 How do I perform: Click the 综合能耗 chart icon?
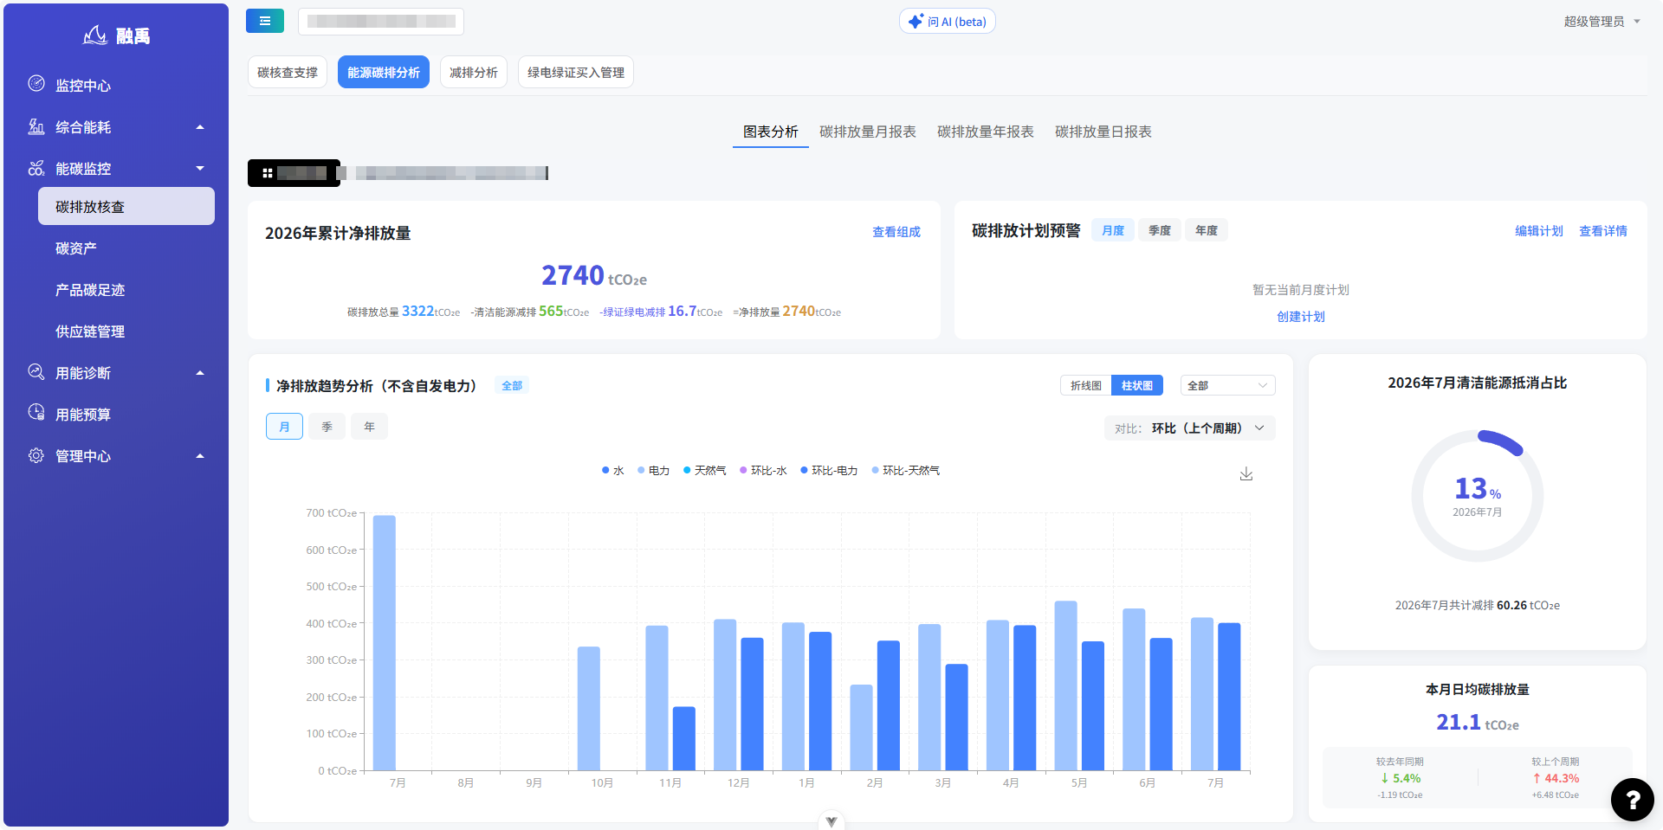36,126
